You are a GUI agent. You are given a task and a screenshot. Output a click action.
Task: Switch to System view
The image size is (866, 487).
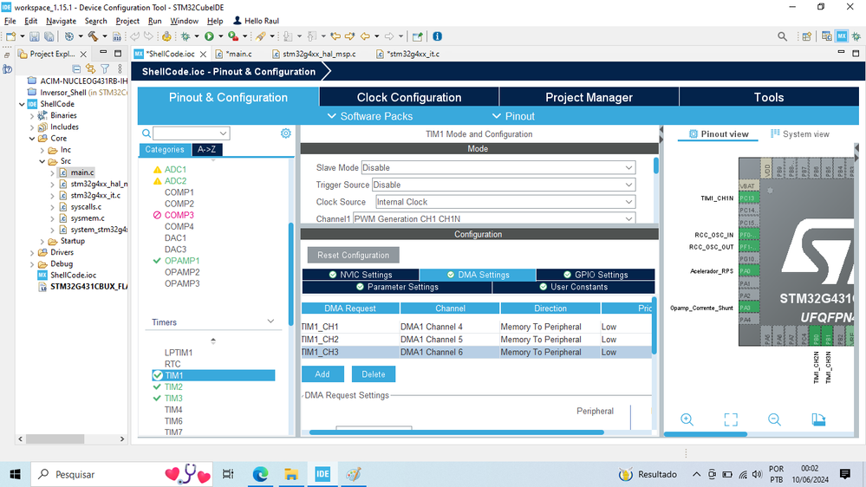(800, 133)
